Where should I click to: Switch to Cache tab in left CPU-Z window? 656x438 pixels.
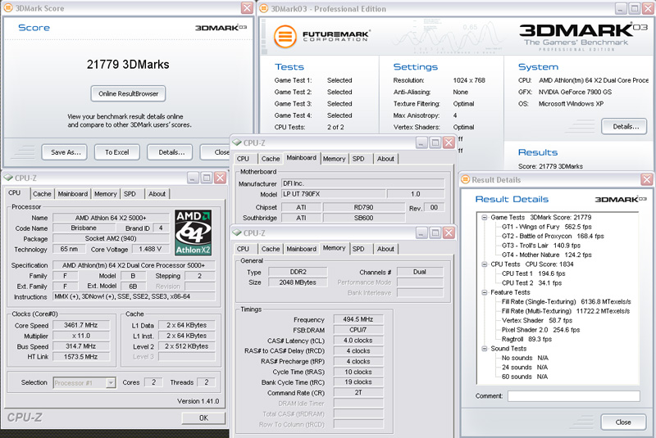pyautogui.click(x=42, y=194)
